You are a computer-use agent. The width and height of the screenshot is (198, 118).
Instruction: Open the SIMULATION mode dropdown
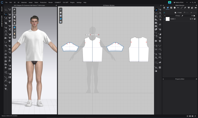coord(180,2)
